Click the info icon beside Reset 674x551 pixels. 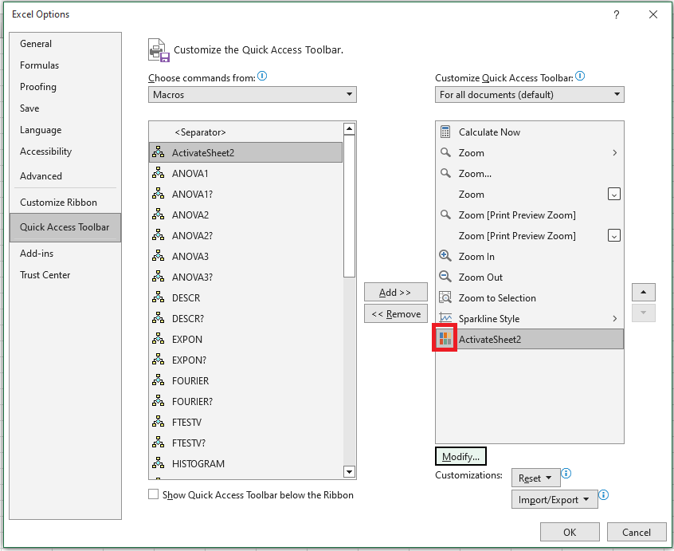[566, 474]
